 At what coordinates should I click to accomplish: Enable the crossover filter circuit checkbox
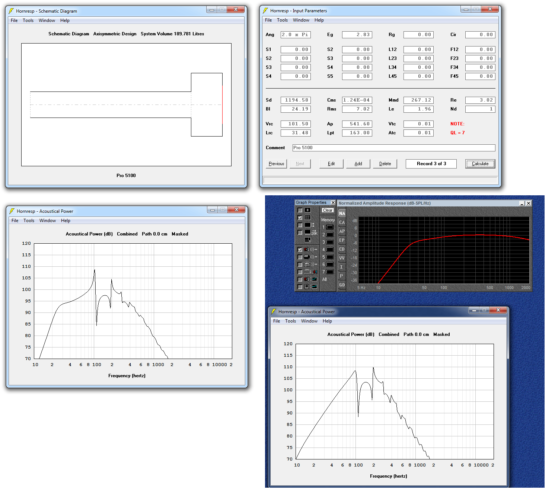point(300,272)
